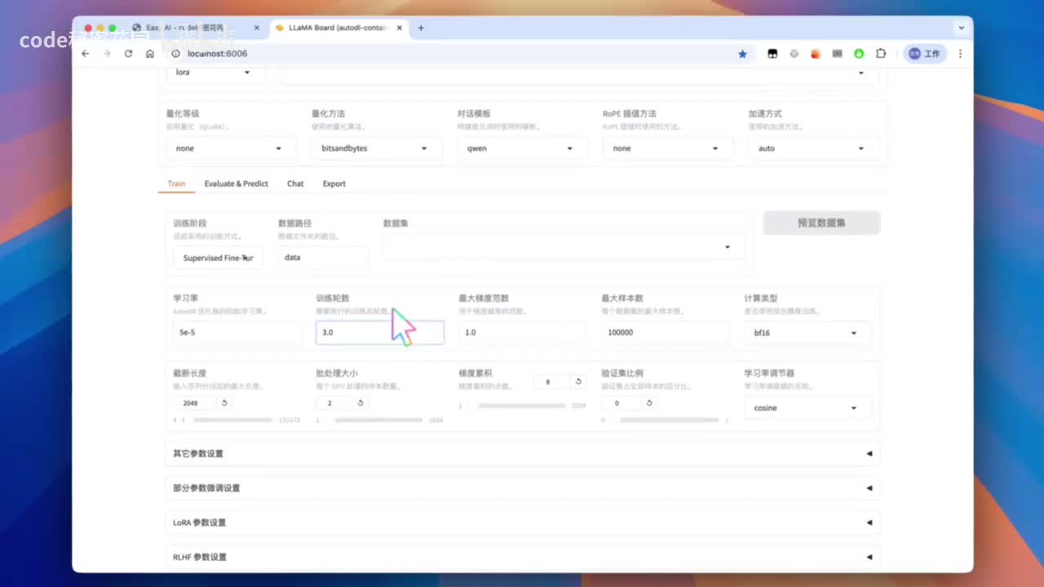Bookmark this page with the star icon
This screenshot has width=1044, height=587.
[742, 54]
